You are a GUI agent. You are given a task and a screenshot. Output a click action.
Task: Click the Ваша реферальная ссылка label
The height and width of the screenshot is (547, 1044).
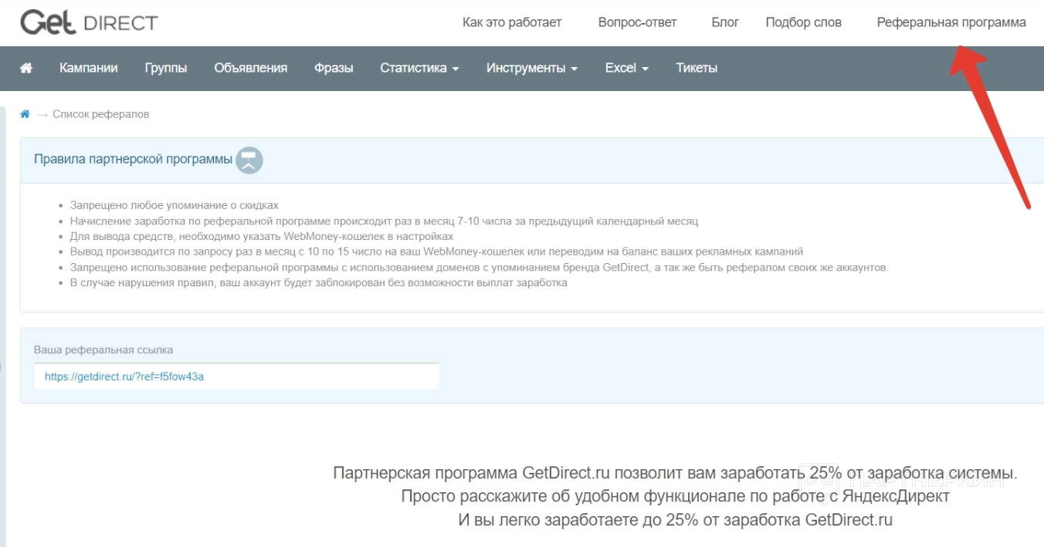(x=103, y=349)
